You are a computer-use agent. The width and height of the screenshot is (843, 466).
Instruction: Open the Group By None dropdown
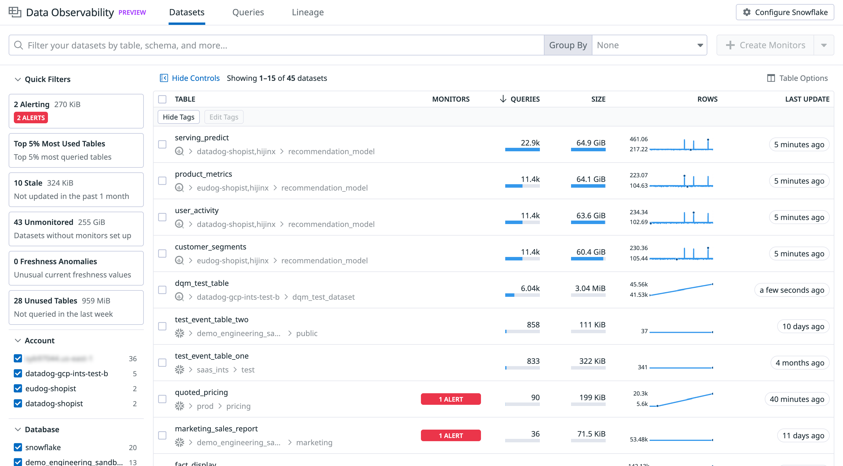coord(649,45)
